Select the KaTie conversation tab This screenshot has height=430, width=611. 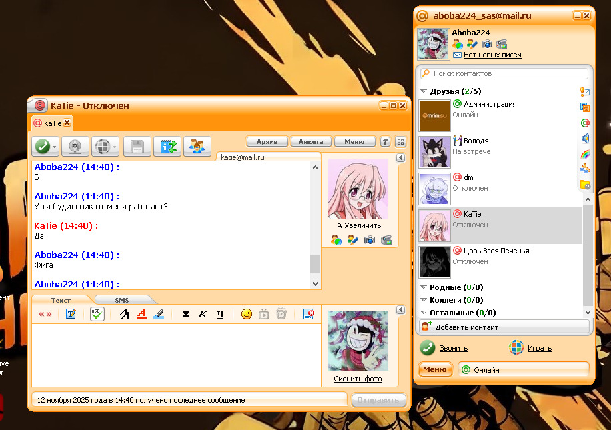[x=52, y=123]
